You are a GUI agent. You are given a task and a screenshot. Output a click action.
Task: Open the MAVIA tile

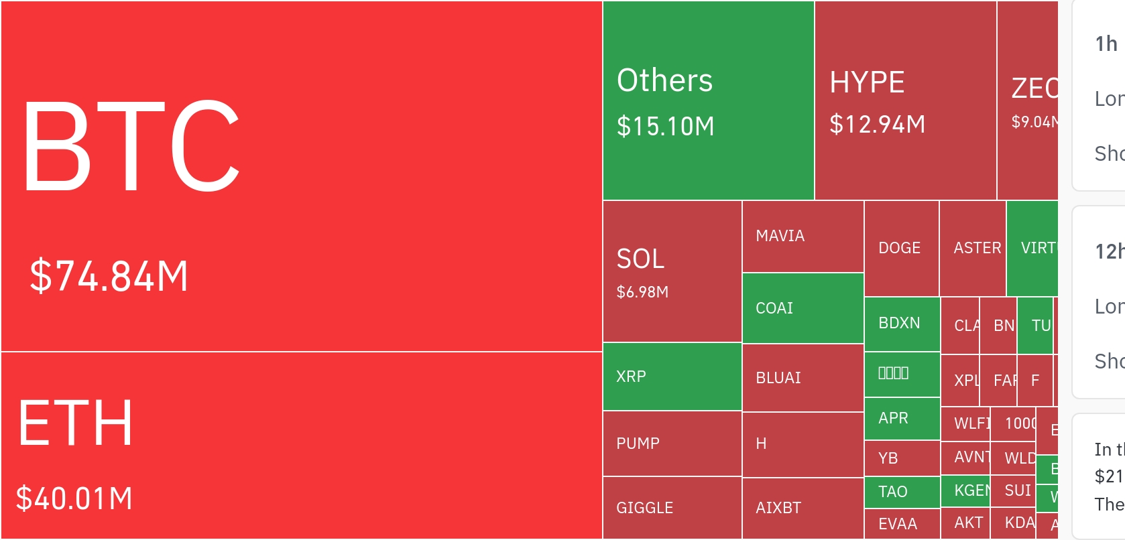tap(803, 237)
